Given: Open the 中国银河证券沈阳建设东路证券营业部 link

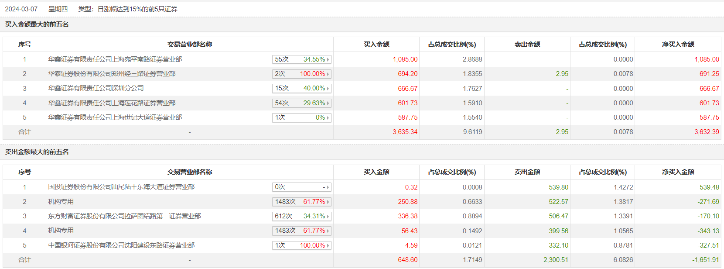Looking at the screenshot, I should 121,245.
